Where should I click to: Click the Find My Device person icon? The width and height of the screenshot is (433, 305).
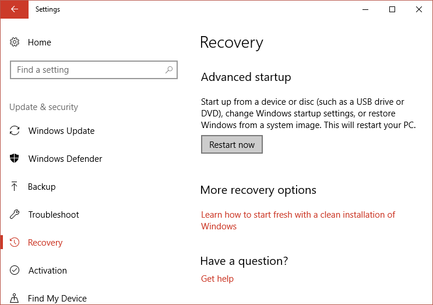click(15, 298)
